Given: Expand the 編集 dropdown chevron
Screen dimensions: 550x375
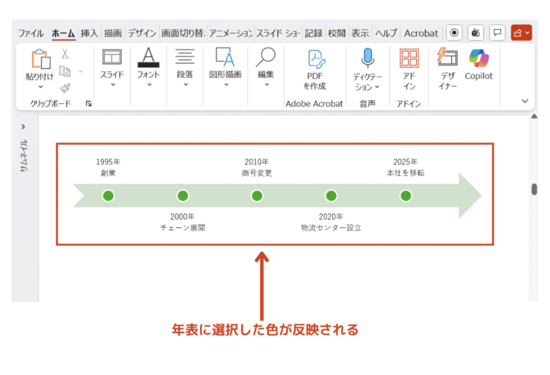Looking at the screenshot, I should point(267,85).
